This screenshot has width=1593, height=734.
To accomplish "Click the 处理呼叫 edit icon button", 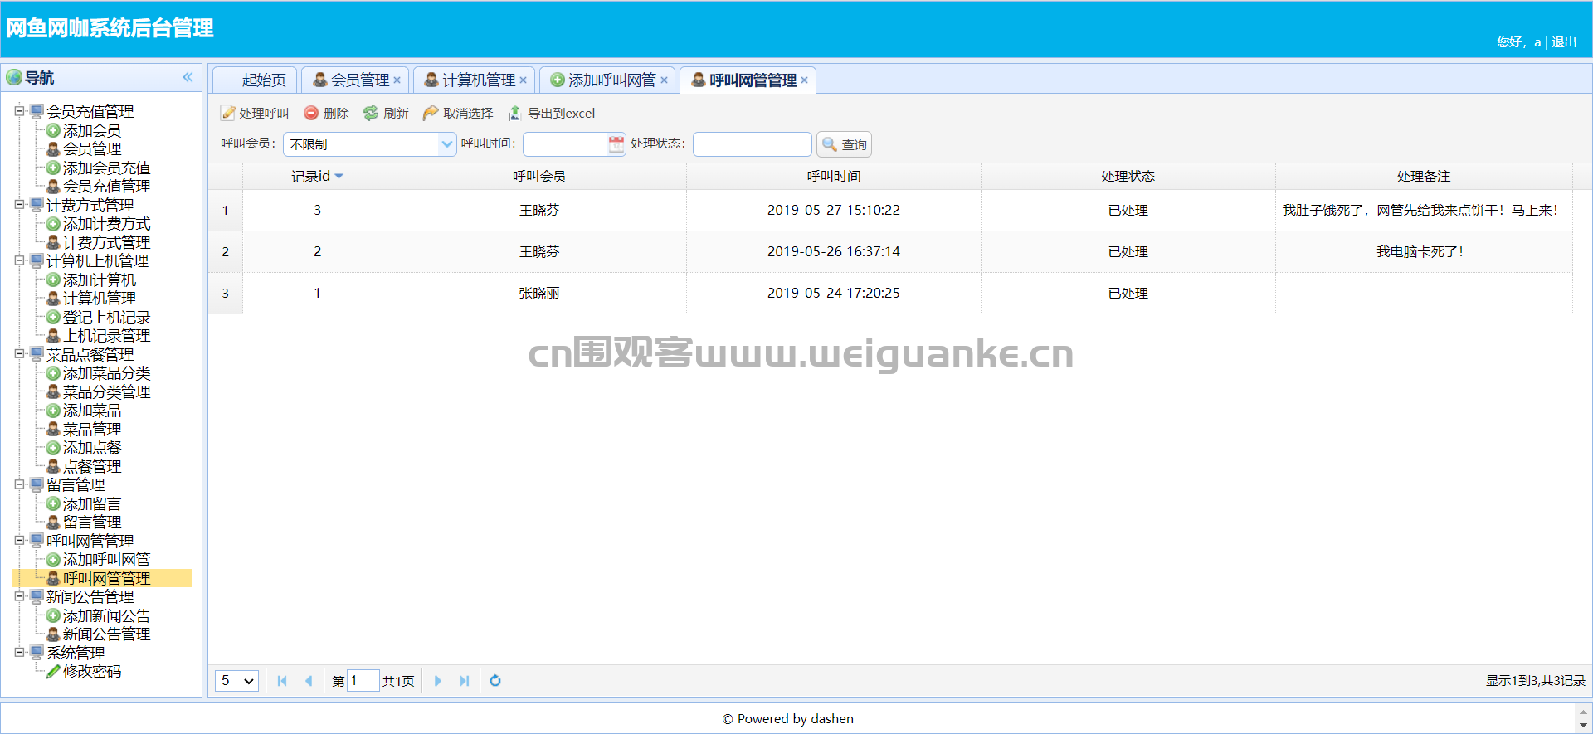I will coord(228,113).
